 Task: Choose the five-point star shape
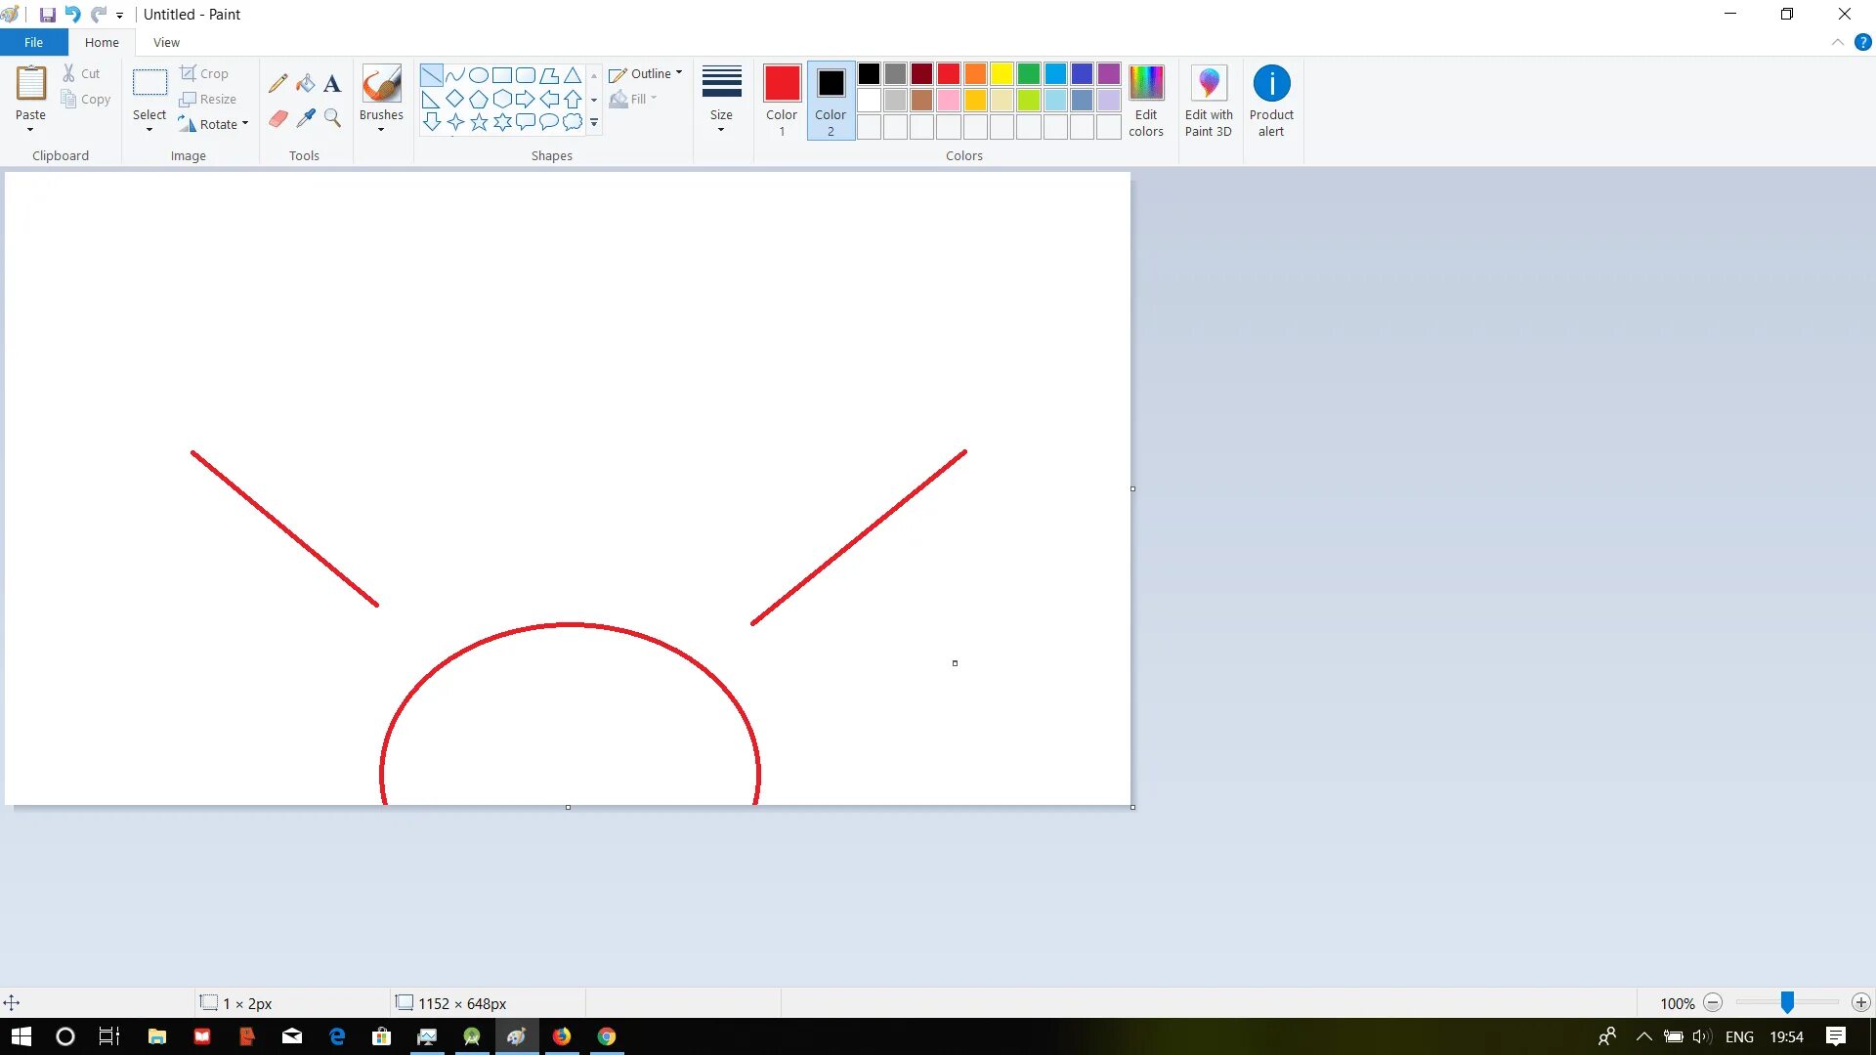(x=479, y=122)
